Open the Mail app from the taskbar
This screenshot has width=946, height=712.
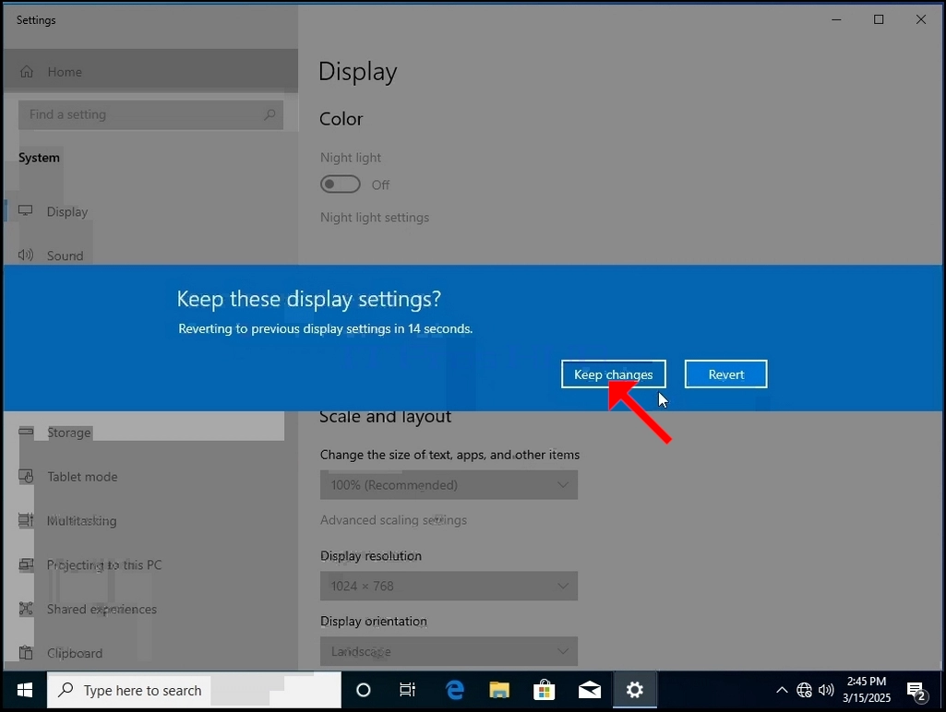click(x=590, y=690)
